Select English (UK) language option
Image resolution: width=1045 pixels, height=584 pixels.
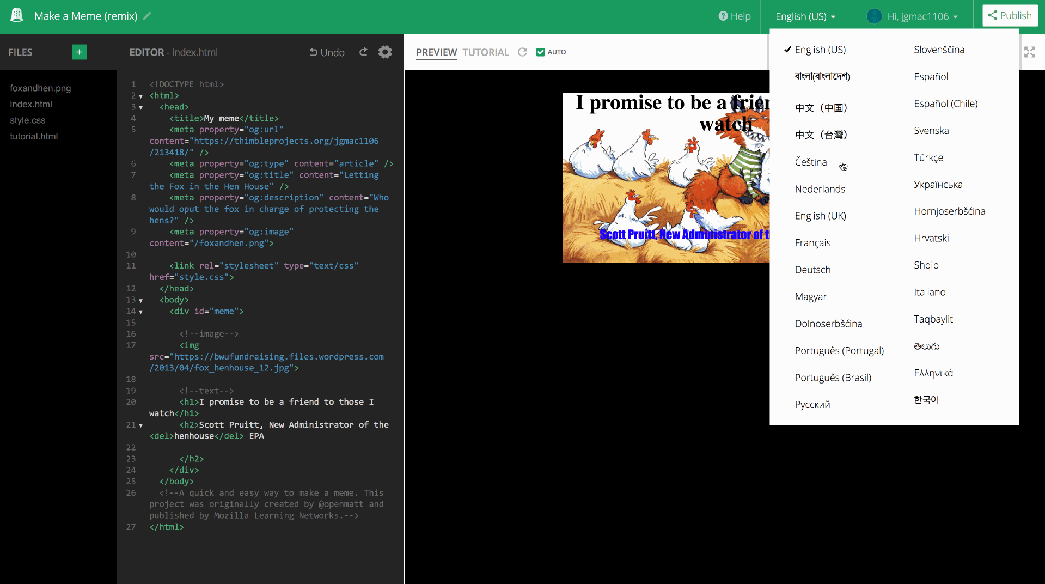[x=821, y=216]
